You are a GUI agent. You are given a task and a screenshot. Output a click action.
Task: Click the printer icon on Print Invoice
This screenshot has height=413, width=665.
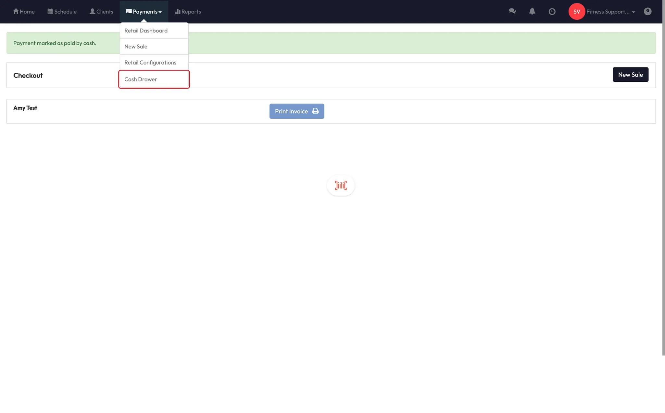(x=315, y=111)
